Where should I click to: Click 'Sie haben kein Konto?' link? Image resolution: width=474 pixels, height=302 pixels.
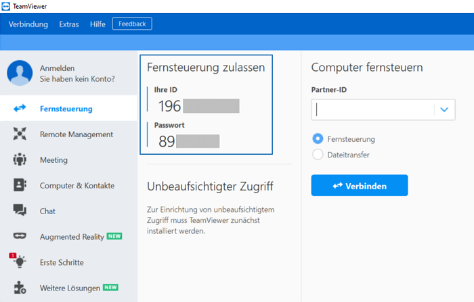77,79
